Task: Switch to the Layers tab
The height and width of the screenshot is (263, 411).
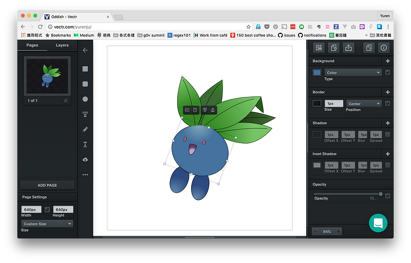Action: [62, 45]
